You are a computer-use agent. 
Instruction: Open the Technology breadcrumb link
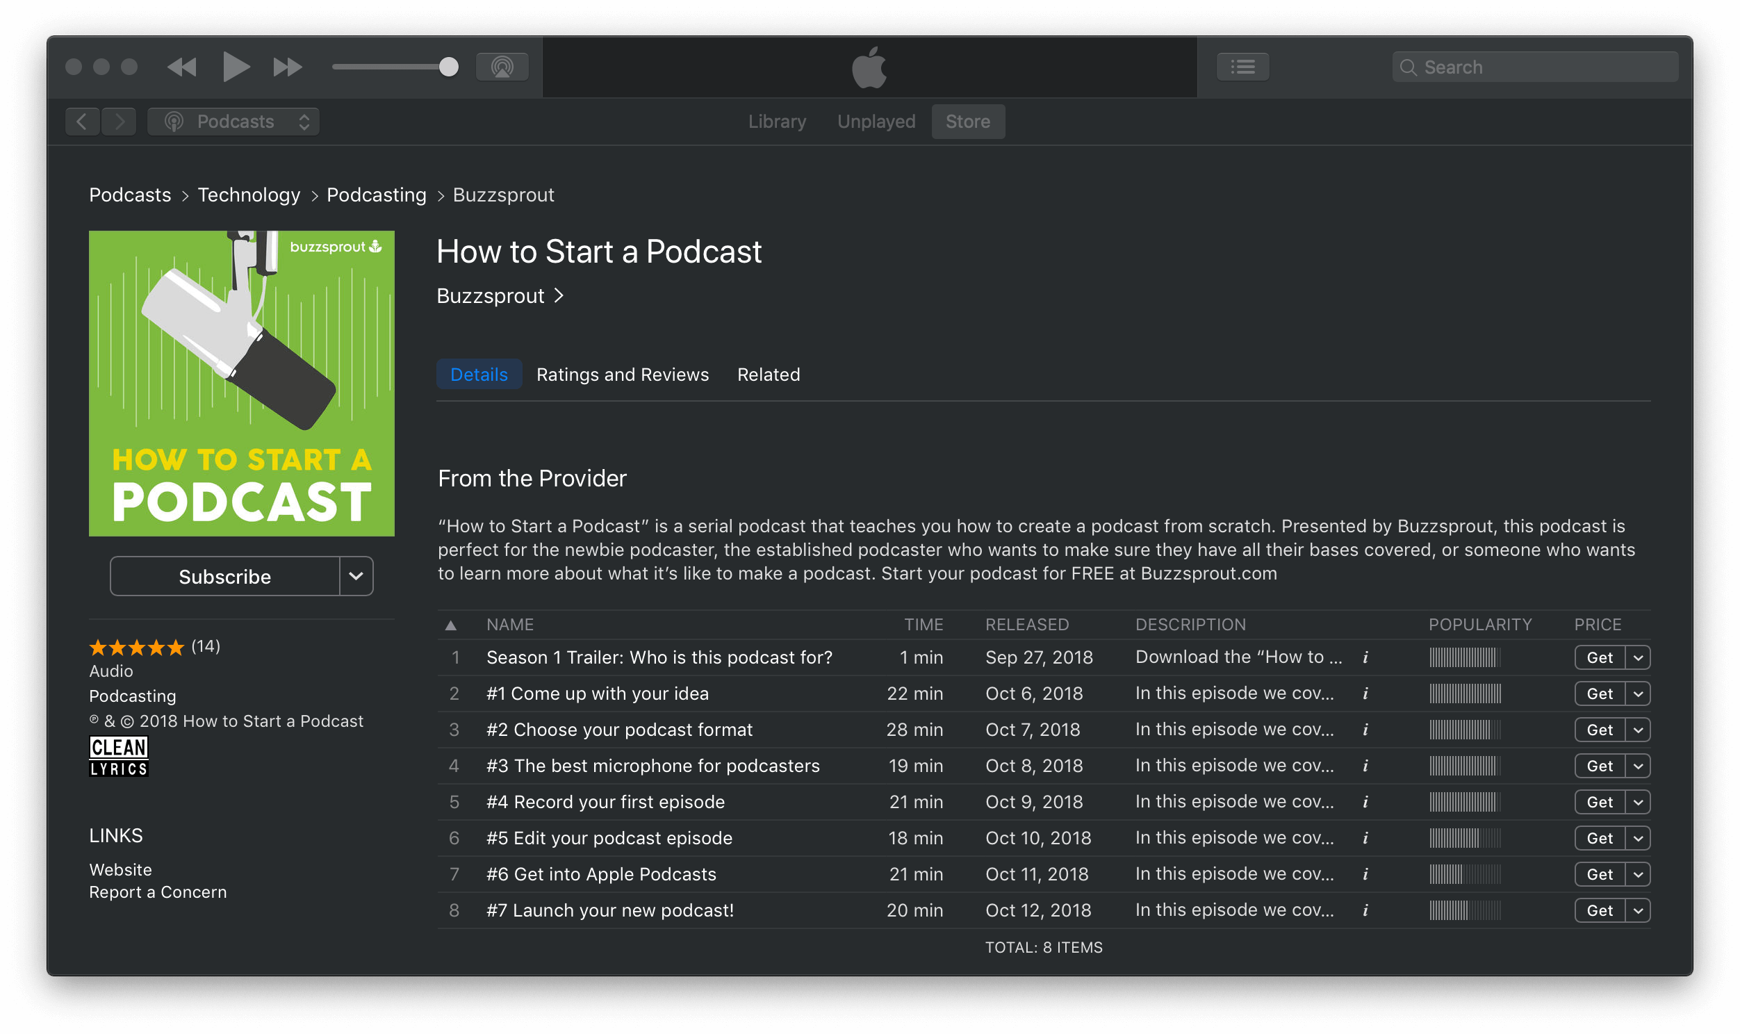[249, 195]
